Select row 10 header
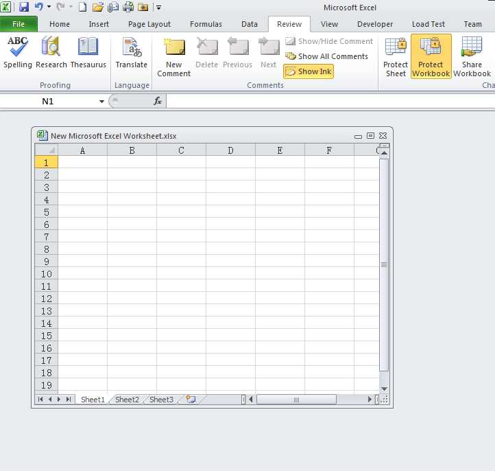This screenshot has width=495, height=471. (47, 274)
